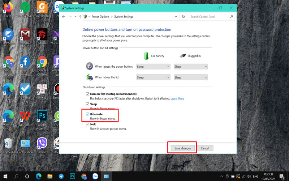Show hidden system tray icons
The height and width of the screenshot is (181, 289).
click(222, 176)
